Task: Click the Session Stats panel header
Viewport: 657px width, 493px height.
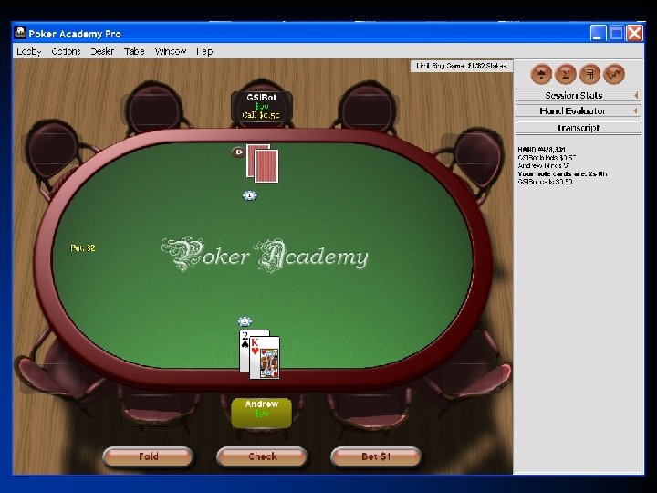Action: [x=578, y=95]
